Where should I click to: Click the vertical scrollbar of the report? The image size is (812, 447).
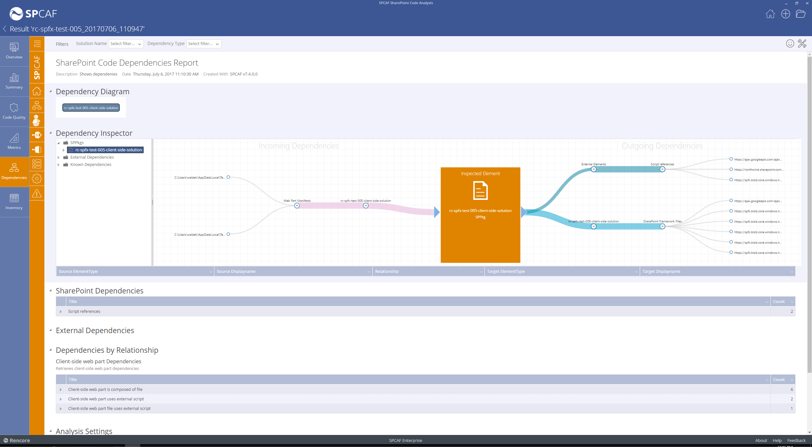(x=809, y=214)
